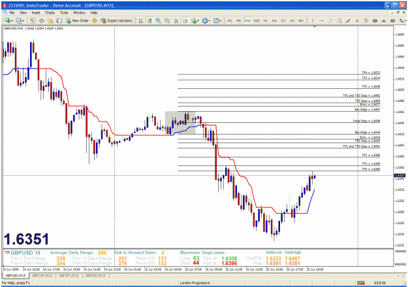Expand the Arrows tool dropdown arrow
The image size is (408, 287).
pos(405,21)
